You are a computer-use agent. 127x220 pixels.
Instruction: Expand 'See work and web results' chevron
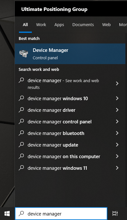click(x=117, y=84)
